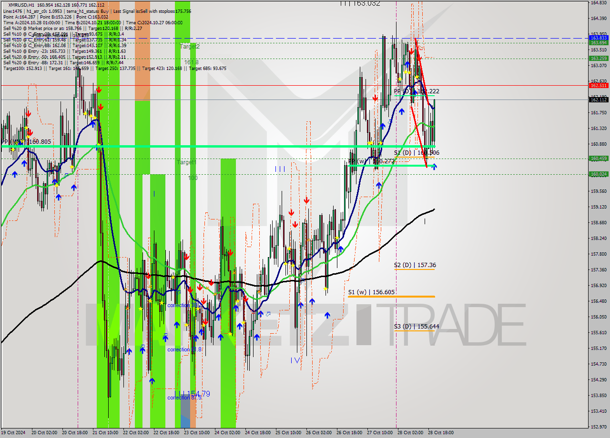Image resolution: width=610 pixels, height=438 pixels.
Task: Click the 'correction 38.2' label
Action: pyautogui.click(x=185, y=305)
